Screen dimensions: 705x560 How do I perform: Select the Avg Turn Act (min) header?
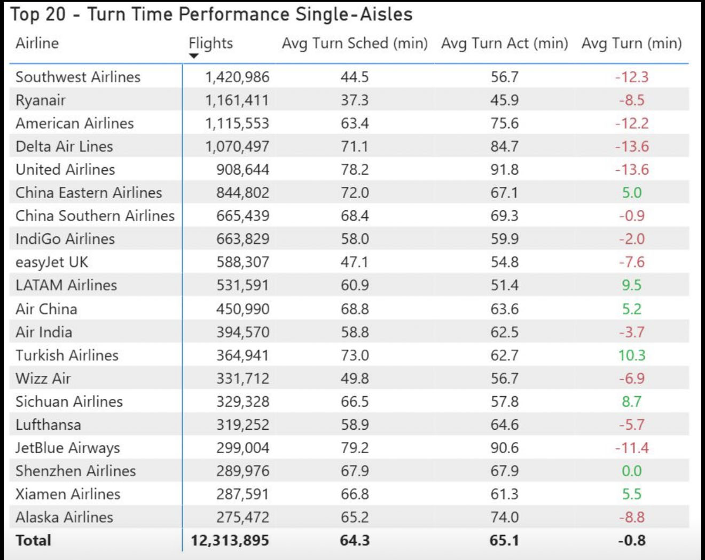[504, 43]
